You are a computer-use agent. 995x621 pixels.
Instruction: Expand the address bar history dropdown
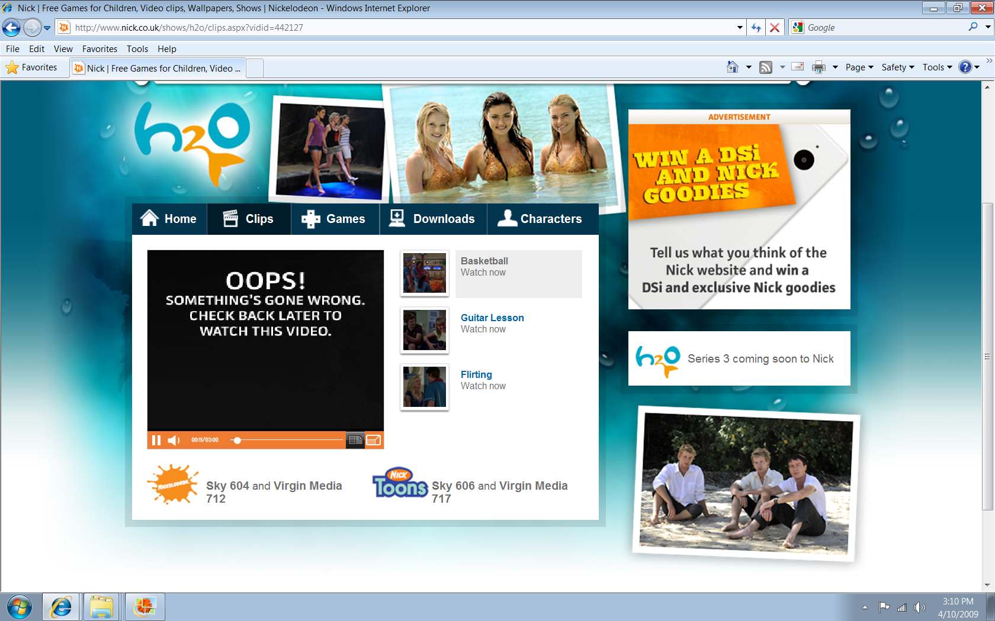(740, 28)
